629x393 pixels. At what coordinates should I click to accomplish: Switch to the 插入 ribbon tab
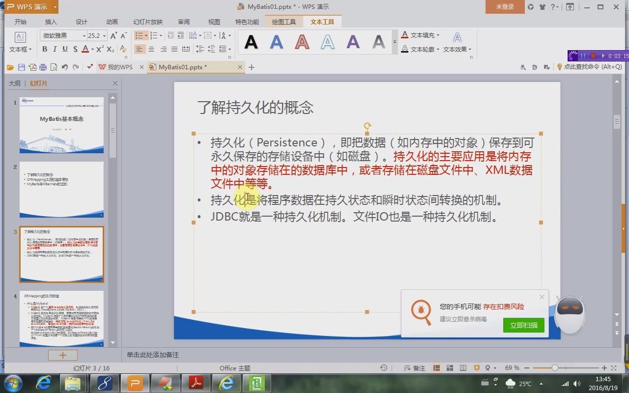[x=51, y=22]
